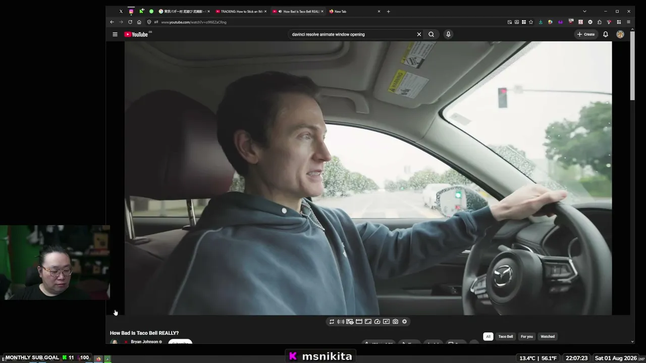Select the How Bad Is Taco Bell tab
Viewport: 646px width, 363px height.
coord(298,11)
